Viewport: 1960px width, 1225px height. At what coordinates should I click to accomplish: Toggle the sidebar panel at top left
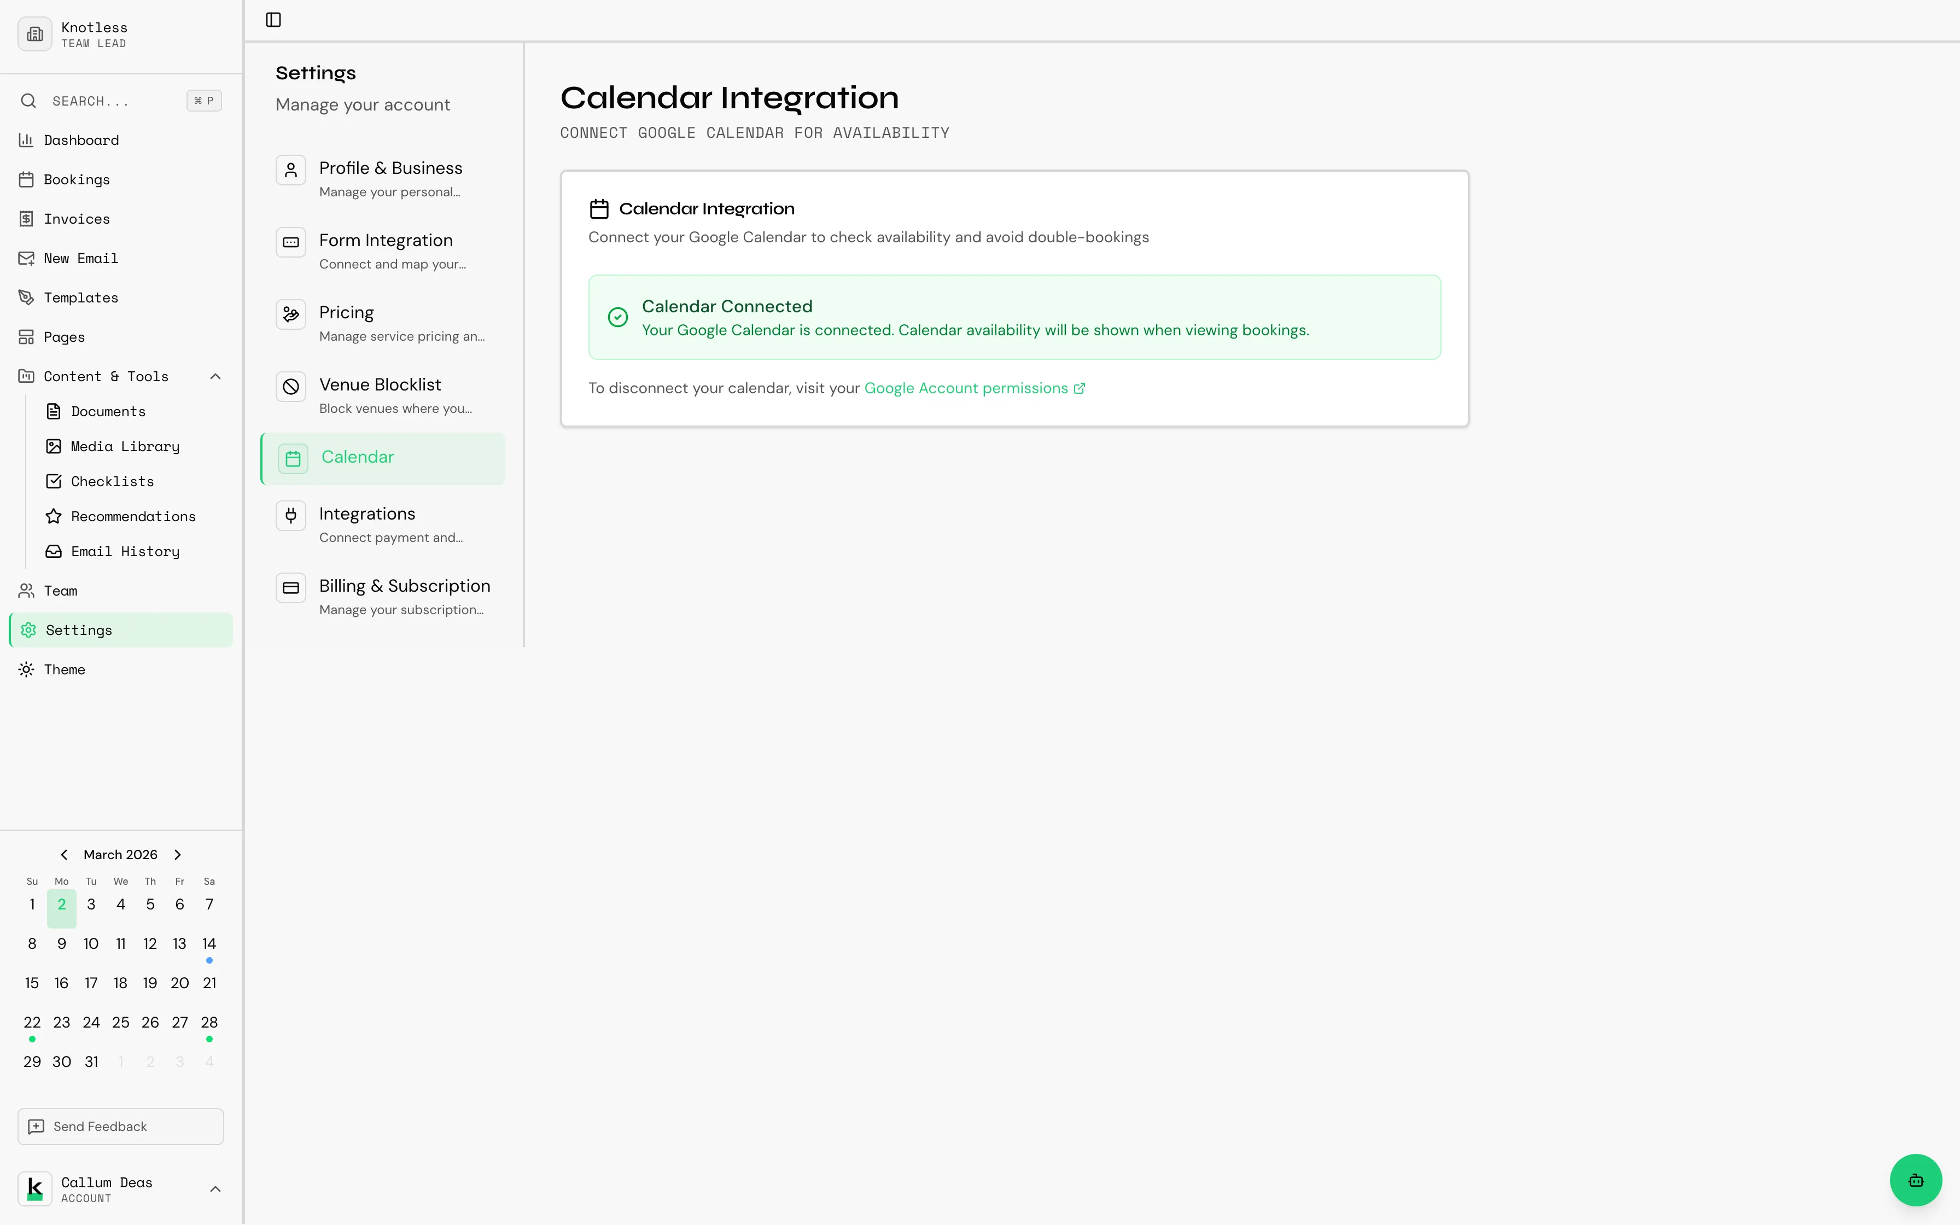coord(272,20)
